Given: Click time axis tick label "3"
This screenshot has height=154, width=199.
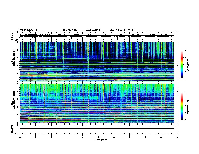Looking at the screenshot, I should (x=67, y=137).
